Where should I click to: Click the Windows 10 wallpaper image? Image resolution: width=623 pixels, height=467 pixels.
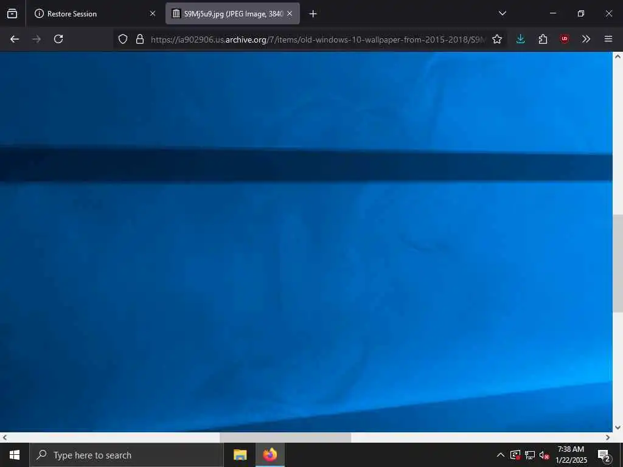tap(306, 242)
